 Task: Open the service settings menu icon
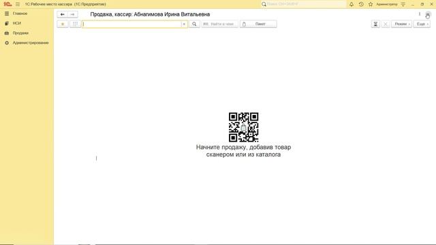[x=403, y=4]
